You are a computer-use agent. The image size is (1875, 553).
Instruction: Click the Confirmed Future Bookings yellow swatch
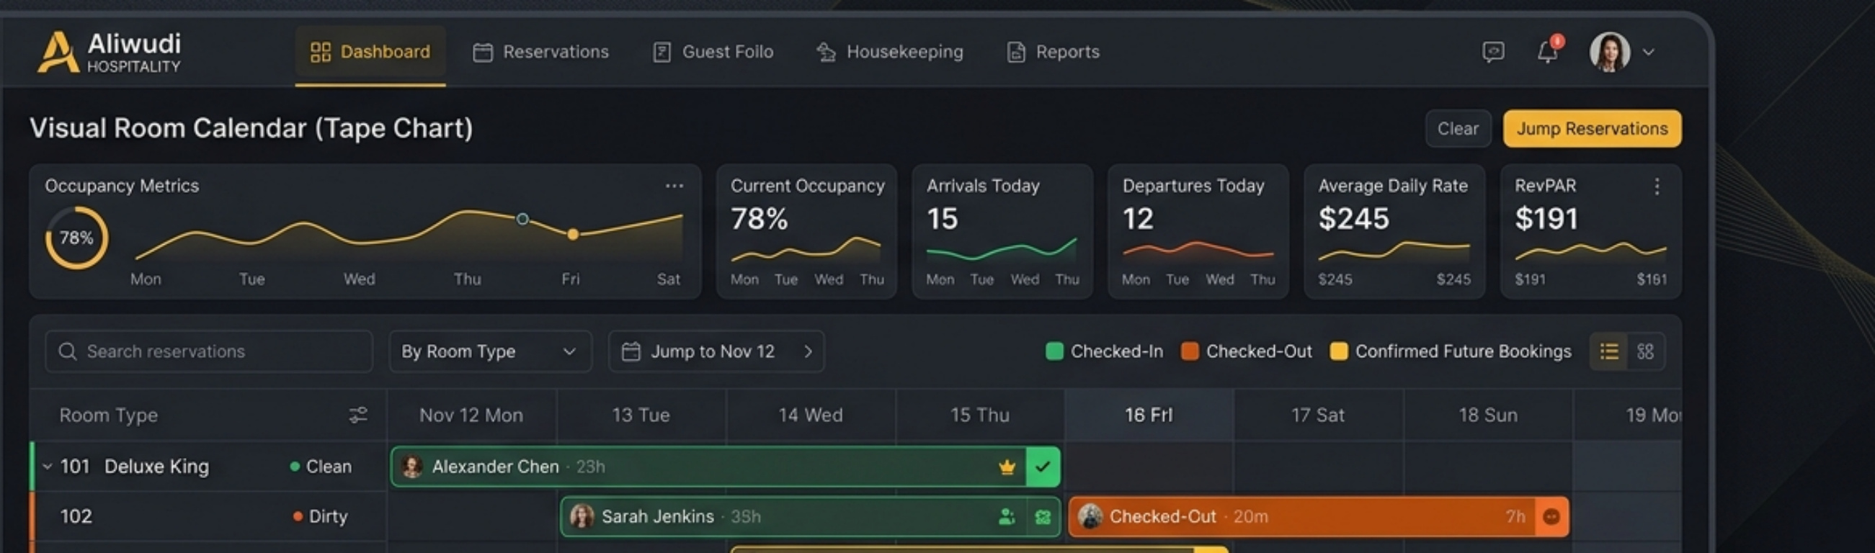(1339, 351)
